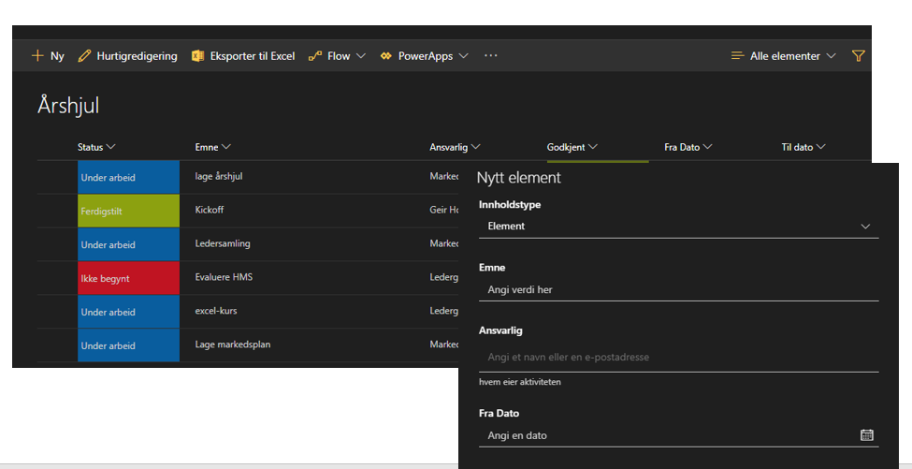Click the Alle elementer view selector
The image size is (912, 469).
click(x=785, y=56)
